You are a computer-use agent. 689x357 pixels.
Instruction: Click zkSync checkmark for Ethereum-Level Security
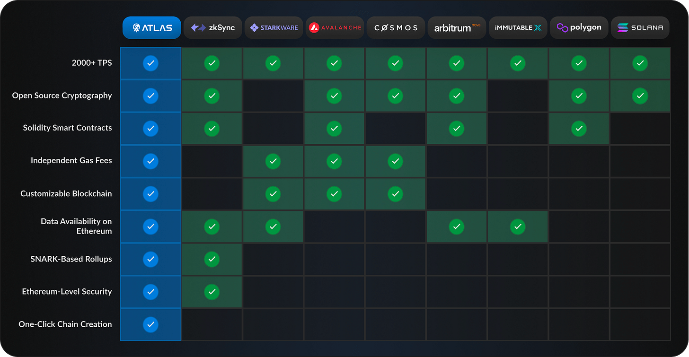pyautogui.click(x=212, y=292)
